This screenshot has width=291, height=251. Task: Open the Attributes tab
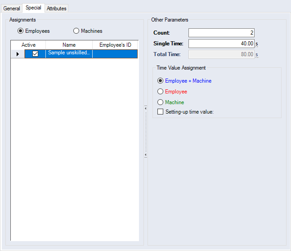[x=57, y=9]
